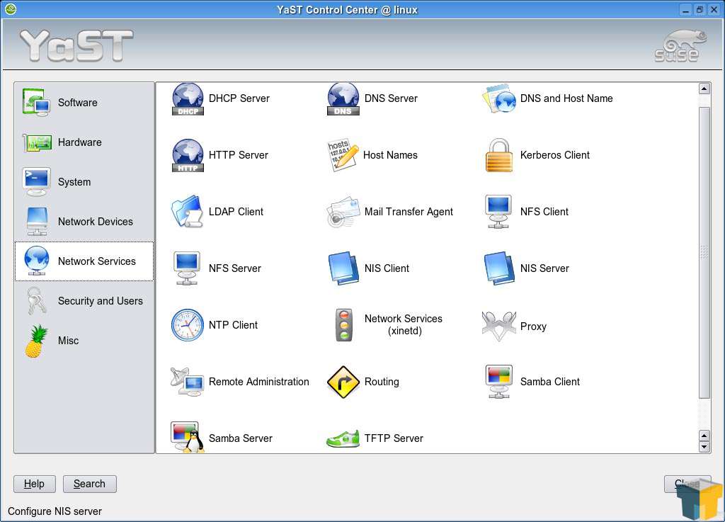Open Samba Client monitor icon

(x=499, y=382)
